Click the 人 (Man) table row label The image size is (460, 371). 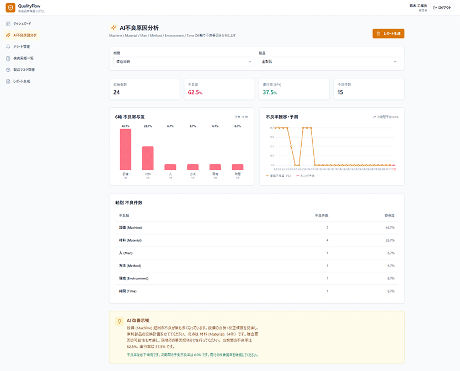click(126, 253)
